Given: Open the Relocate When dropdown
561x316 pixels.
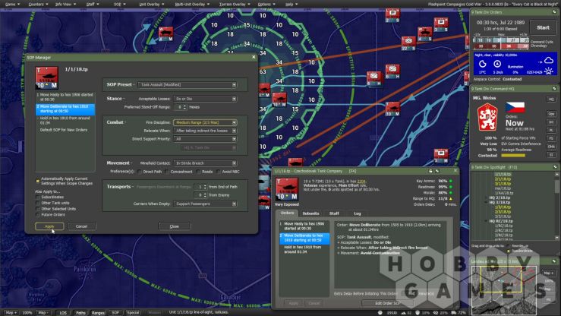Looking at the screenshot, I should tap(205, 131).
